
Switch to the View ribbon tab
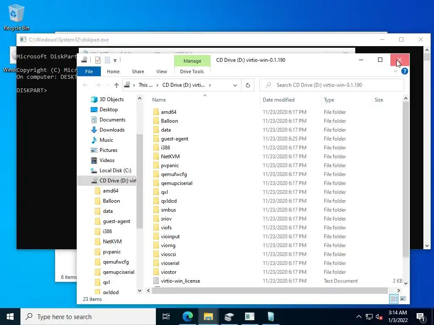[x=161, y=71]
